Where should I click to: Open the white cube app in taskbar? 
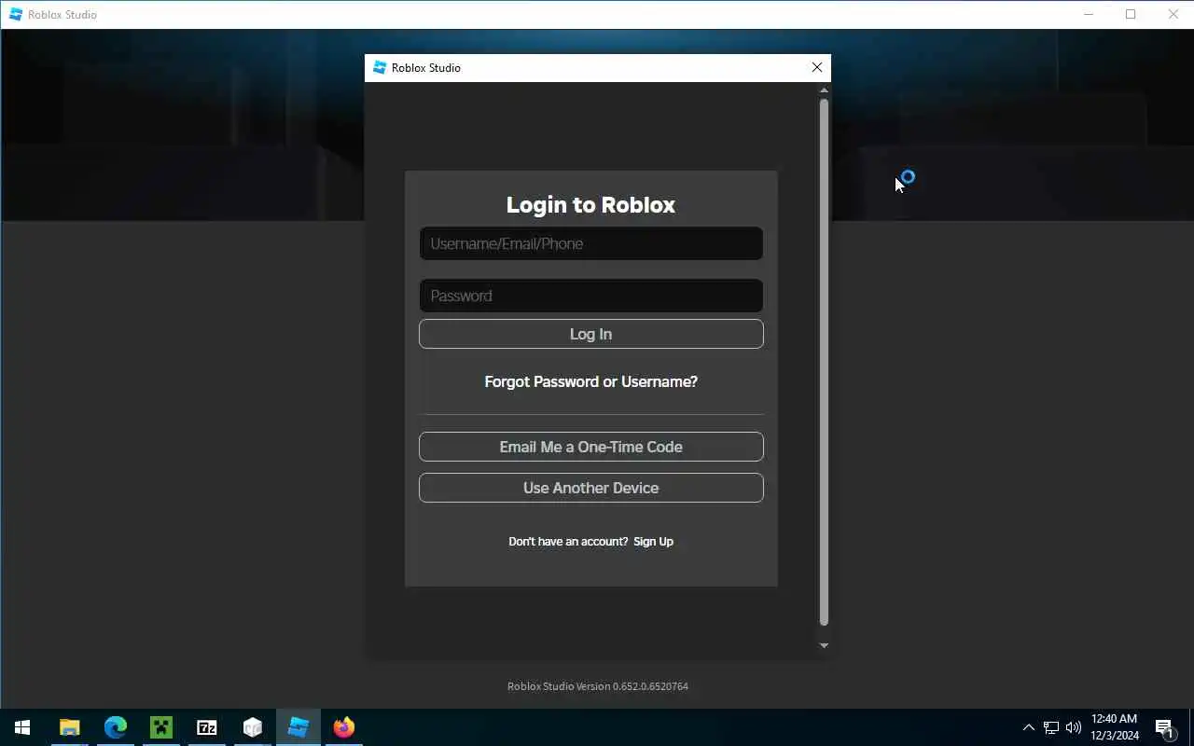[252, 727]
